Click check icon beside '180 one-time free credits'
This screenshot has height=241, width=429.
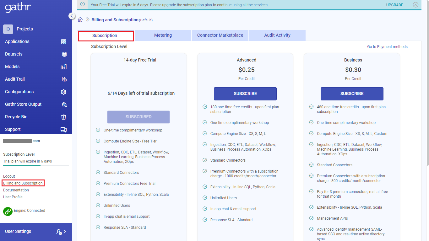coord(205,107)
